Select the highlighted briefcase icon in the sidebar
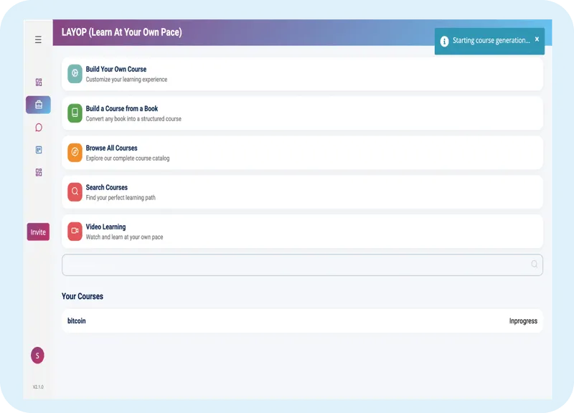The width and height of the screenshot is (574, 413). pos(38,105)
